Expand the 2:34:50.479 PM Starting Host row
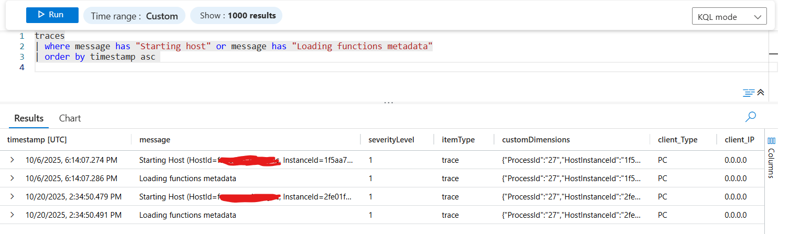This screenshot has width=790, height=234. point(12,197)
